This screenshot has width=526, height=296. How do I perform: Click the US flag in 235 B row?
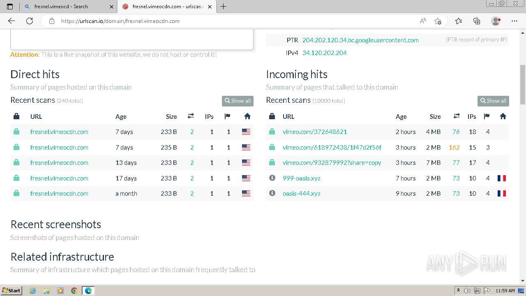coord(246,147)
